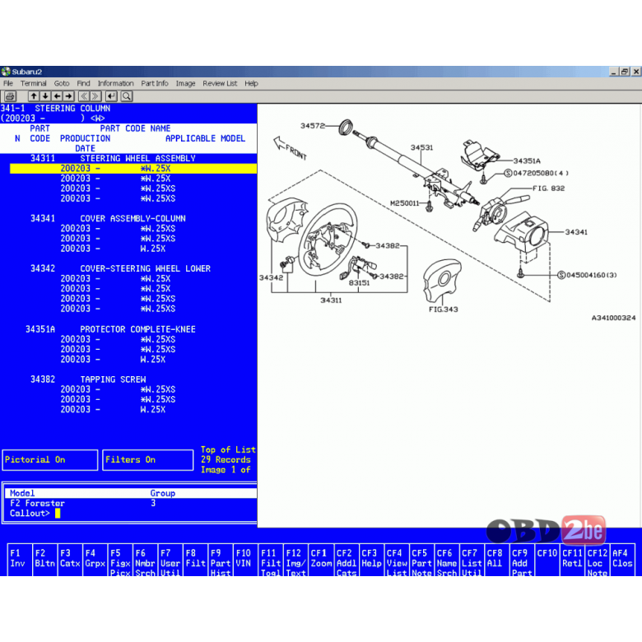Click FIG. 832 reference in the diagram

549,188
